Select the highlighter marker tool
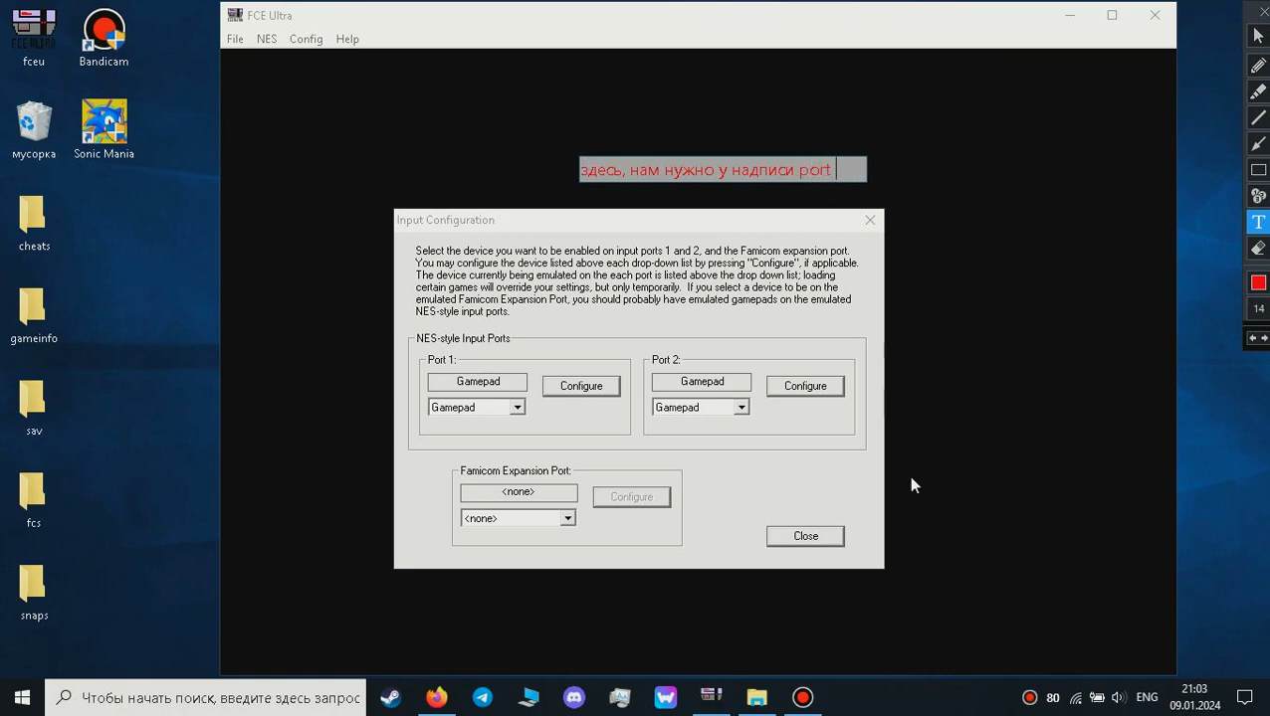1270x716 pixels. pos(1258,91)
